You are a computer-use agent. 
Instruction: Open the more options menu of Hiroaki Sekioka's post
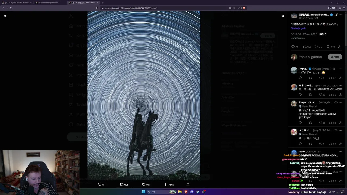341,15
